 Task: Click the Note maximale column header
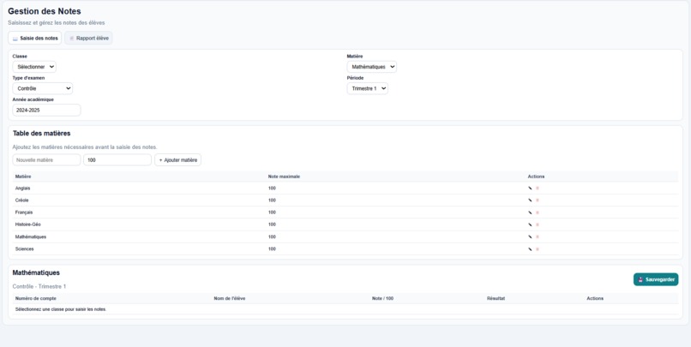pyautogui.click(x=284, y=176)
